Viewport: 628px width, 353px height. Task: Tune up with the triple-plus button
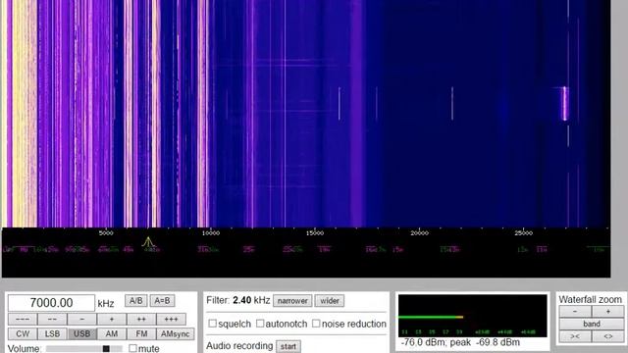click(171, 319)
